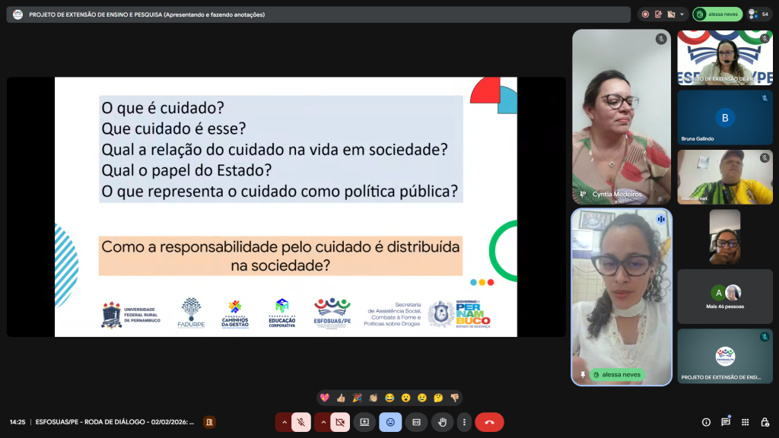
Task: Click the red leave call button
Action: 489,422
